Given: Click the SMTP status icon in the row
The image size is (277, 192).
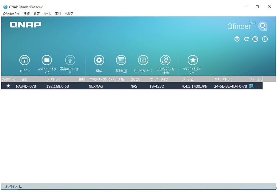Looking at the screenshot, I should coord(251,86).
